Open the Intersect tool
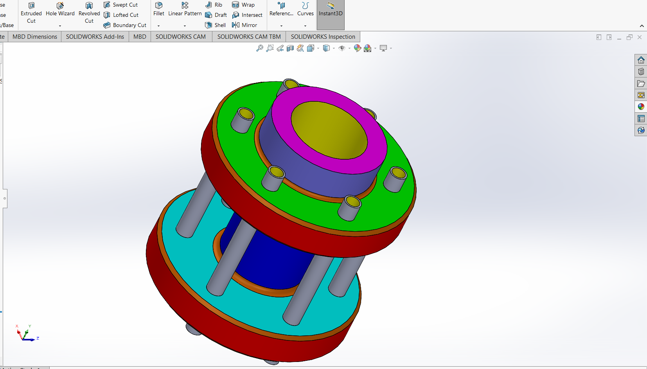The height and width of the screenshot is (369, 647). pos(247,15)
